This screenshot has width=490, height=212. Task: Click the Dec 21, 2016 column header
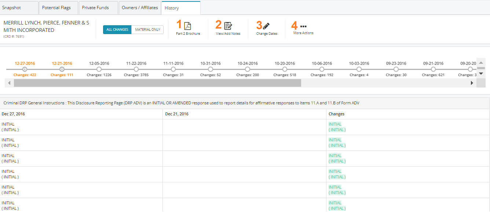(245, 114)
